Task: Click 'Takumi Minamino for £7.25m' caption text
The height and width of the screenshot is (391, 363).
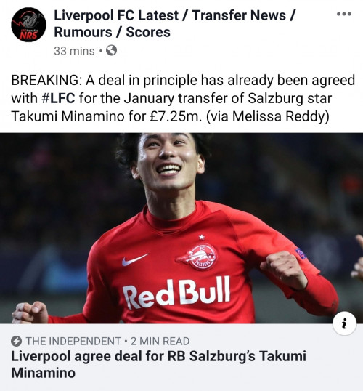Action: 106,116
